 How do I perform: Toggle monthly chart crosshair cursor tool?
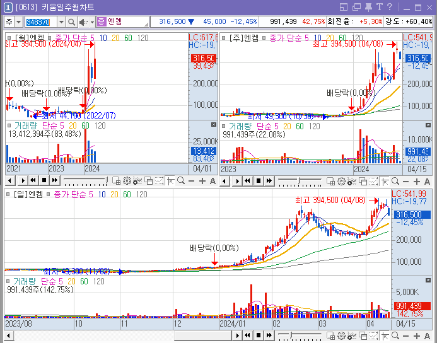point(170,182)
